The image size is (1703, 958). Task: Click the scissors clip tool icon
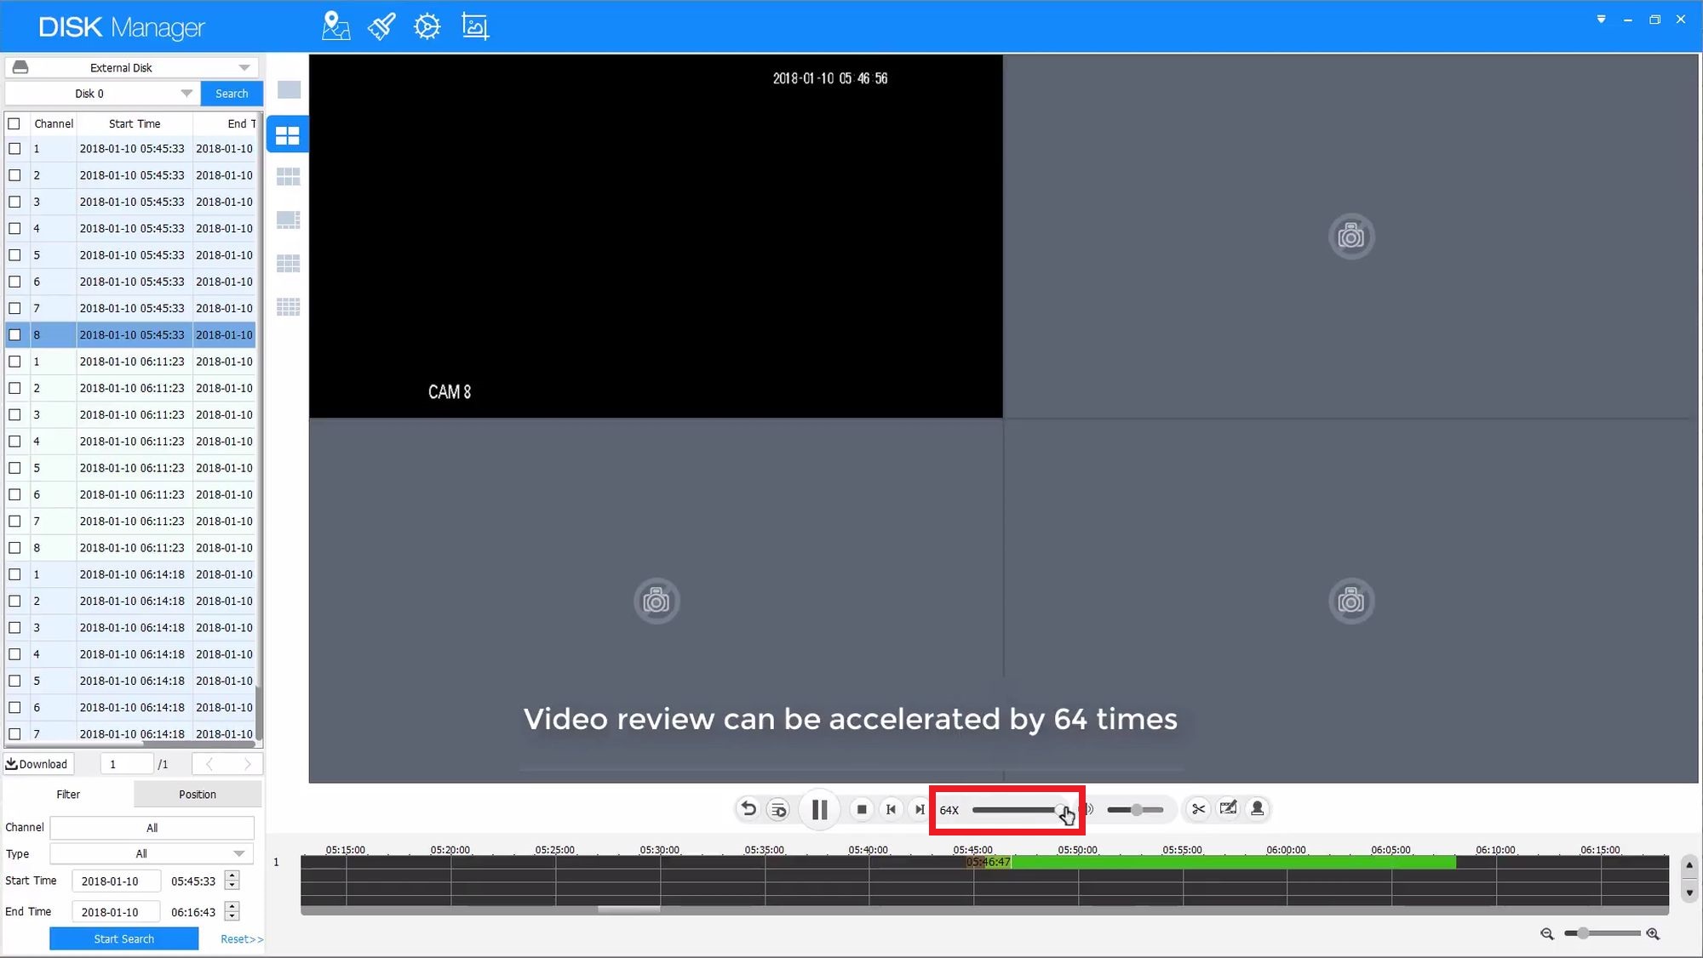[x=1198, y=809]
